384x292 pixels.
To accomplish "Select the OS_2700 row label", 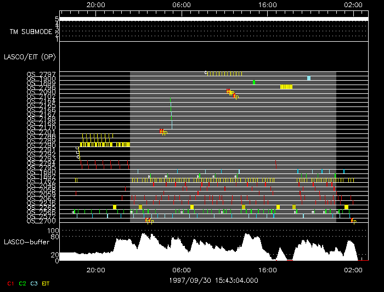I will click(x=41, y=221).
